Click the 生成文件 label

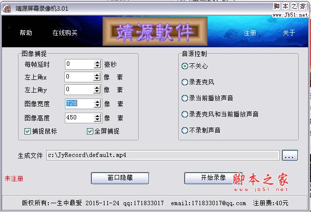(x=30, y=155)
